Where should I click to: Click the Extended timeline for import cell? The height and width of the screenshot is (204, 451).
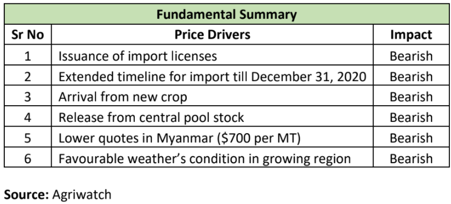click(212, 75)
